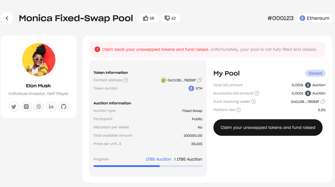Show help for Successful bid amount

tap(257, 93)
